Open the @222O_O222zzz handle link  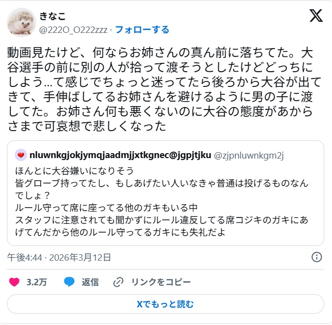tap(73, 30)
